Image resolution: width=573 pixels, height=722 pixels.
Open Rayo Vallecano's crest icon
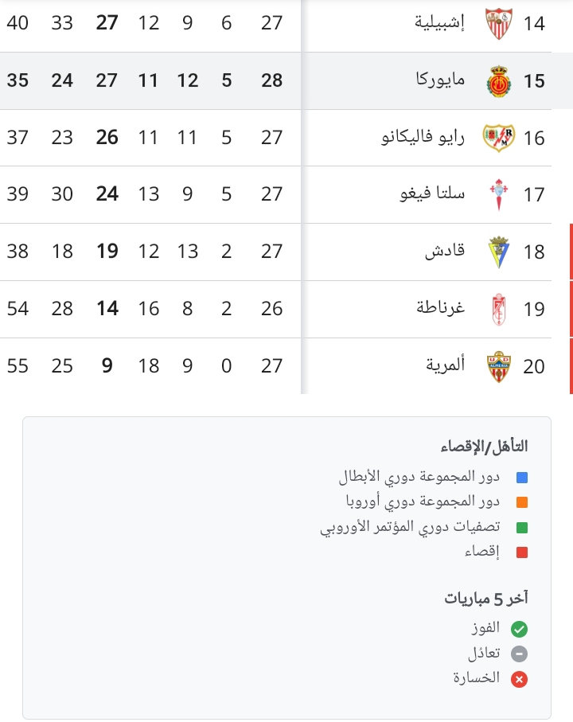click(x=499, y=138)
